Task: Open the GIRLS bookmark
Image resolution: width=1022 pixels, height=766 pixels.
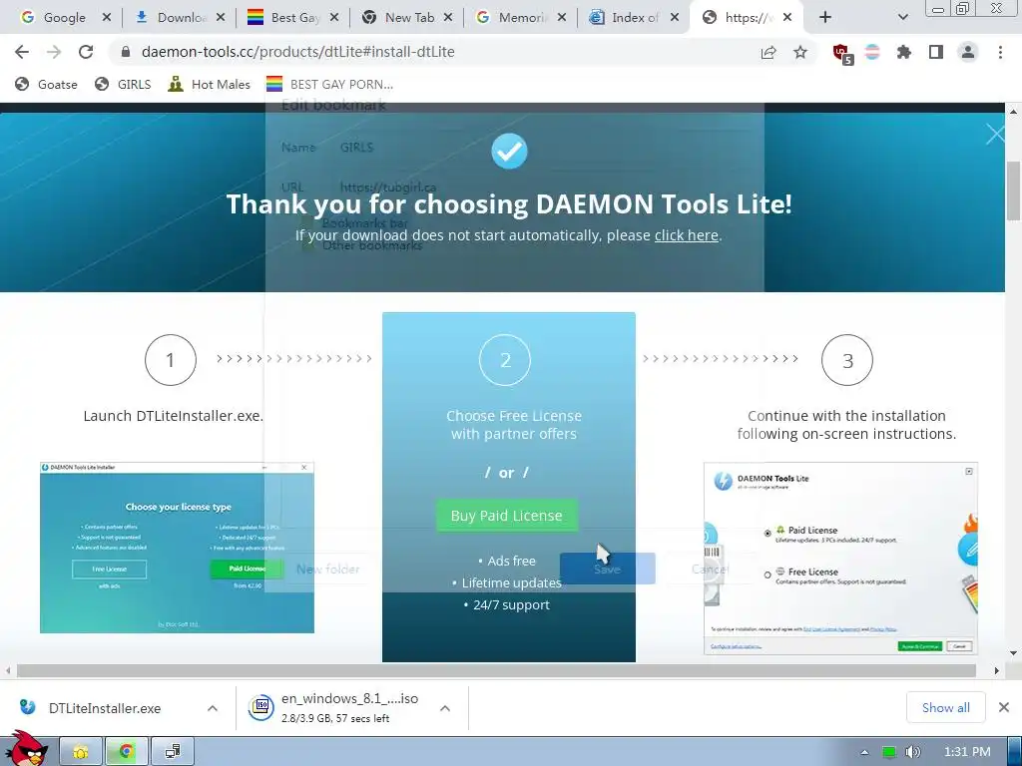Action: tap(123, 84)
